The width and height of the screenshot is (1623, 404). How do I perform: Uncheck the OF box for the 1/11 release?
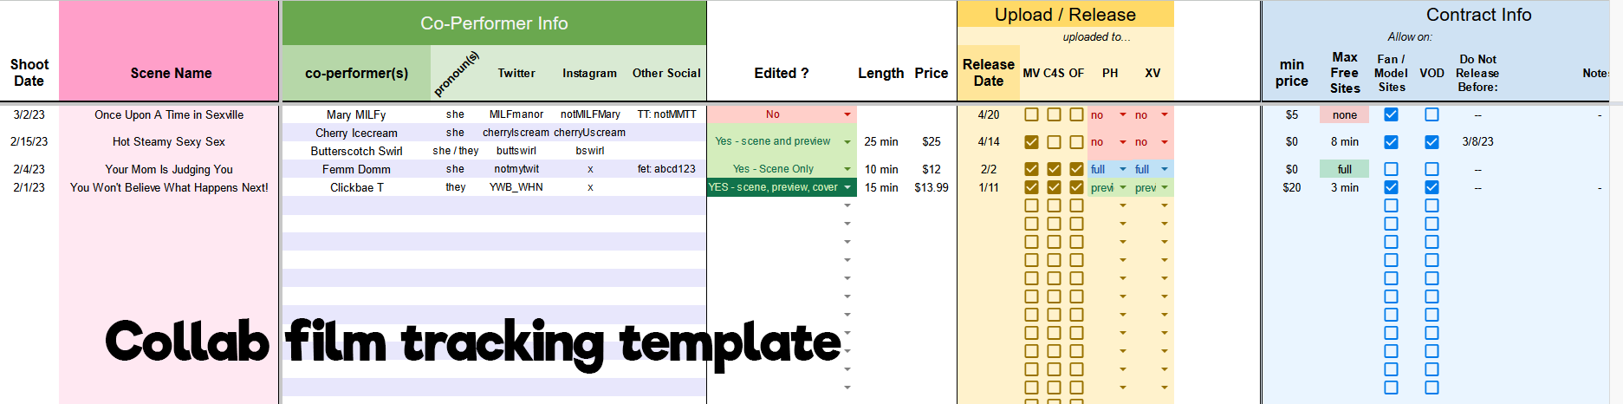pos(1076,187)
